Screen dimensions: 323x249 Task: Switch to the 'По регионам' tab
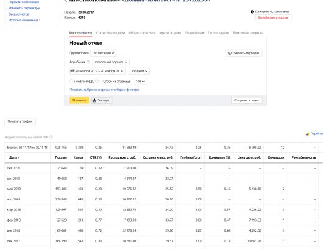click(195, 33)
